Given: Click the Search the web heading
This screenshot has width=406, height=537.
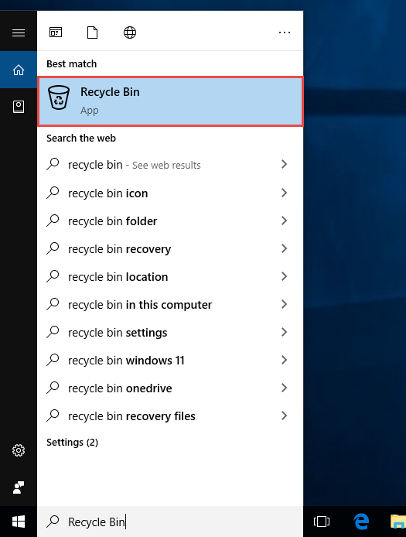Looking at the screenshot, I should pyautogui.click(x=81, y=138).
